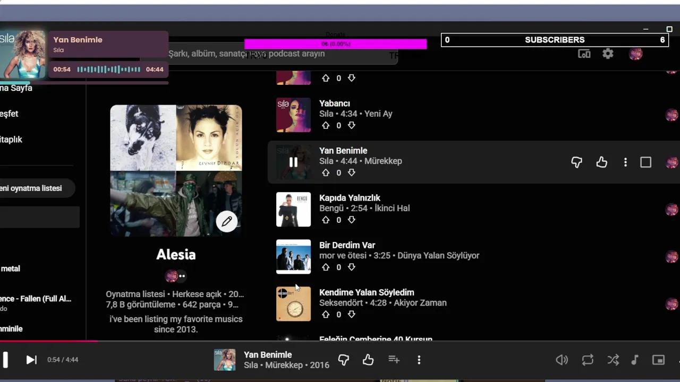
Task: Open the account avatar menu
Action: pyautogui.click(x=635, y=54)
